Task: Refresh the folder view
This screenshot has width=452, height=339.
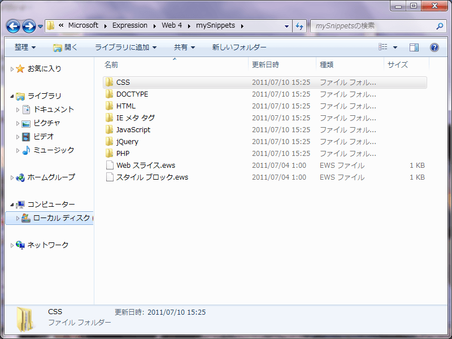Action: click(299, 26)
